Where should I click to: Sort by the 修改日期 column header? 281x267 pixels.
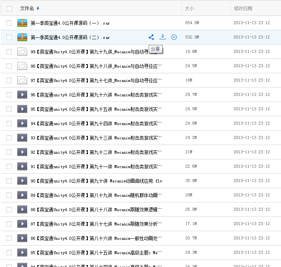(243, 8)
